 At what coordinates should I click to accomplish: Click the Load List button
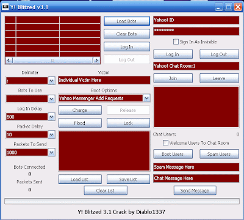[80, 179]
